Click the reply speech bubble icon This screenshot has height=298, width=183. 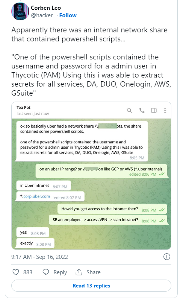46,272
